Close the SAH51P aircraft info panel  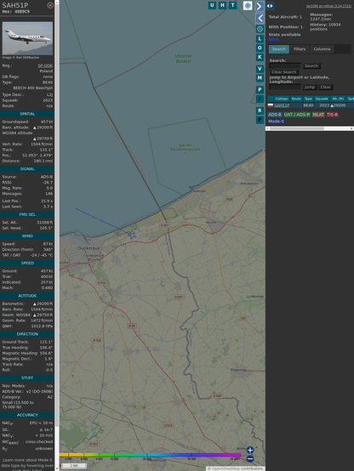click(x=50, y=5)
